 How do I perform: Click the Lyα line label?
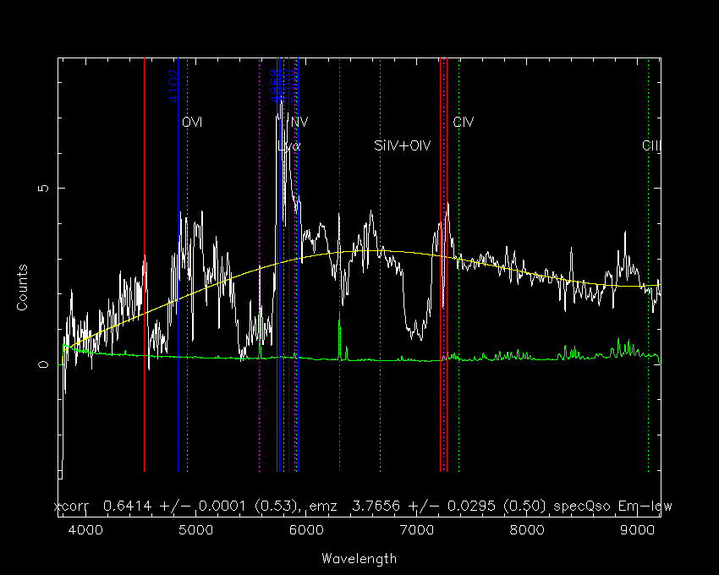289,146
